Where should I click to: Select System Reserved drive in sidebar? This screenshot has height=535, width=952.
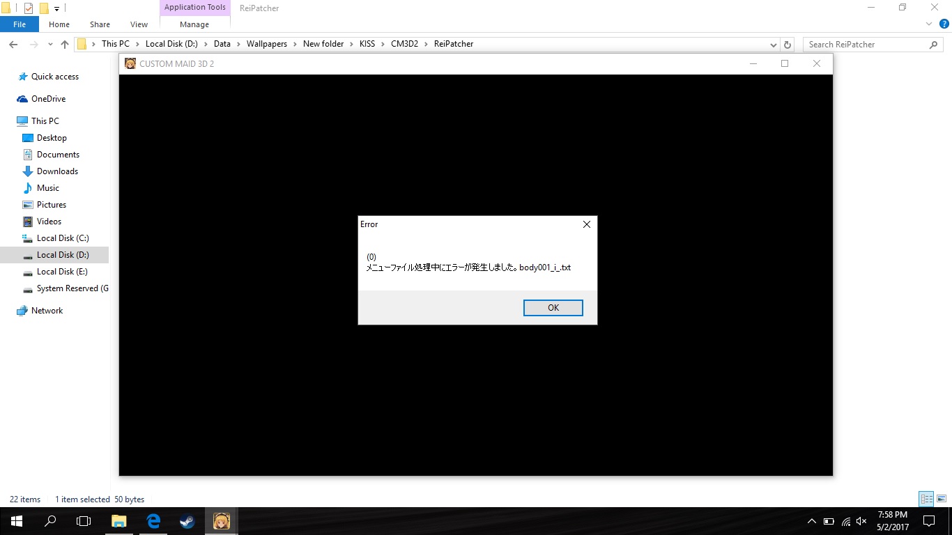click(72, 288)
